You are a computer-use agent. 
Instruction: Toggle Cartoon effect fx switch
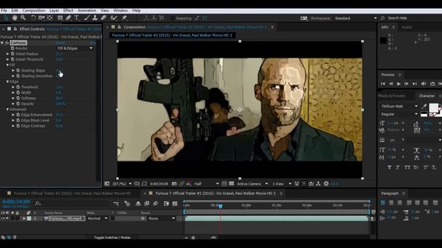(x=7, y=43)
